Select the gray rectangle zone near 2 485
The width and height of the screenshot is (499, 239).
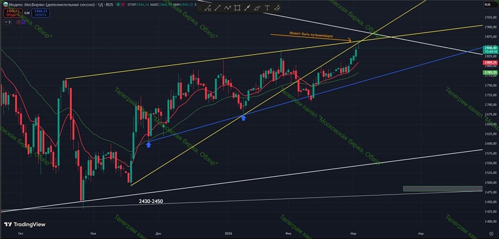(443, 189)
